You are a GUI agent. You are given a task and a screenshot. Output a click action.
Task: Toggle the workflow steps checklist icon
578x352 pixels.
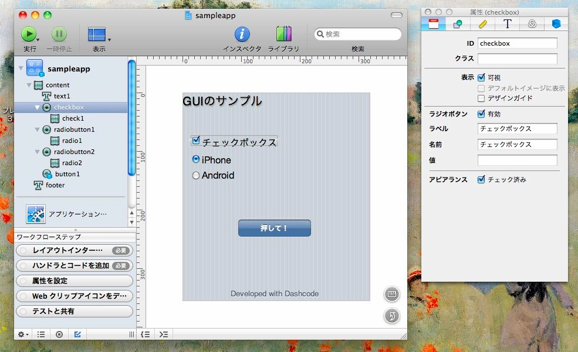click(77, 334)
